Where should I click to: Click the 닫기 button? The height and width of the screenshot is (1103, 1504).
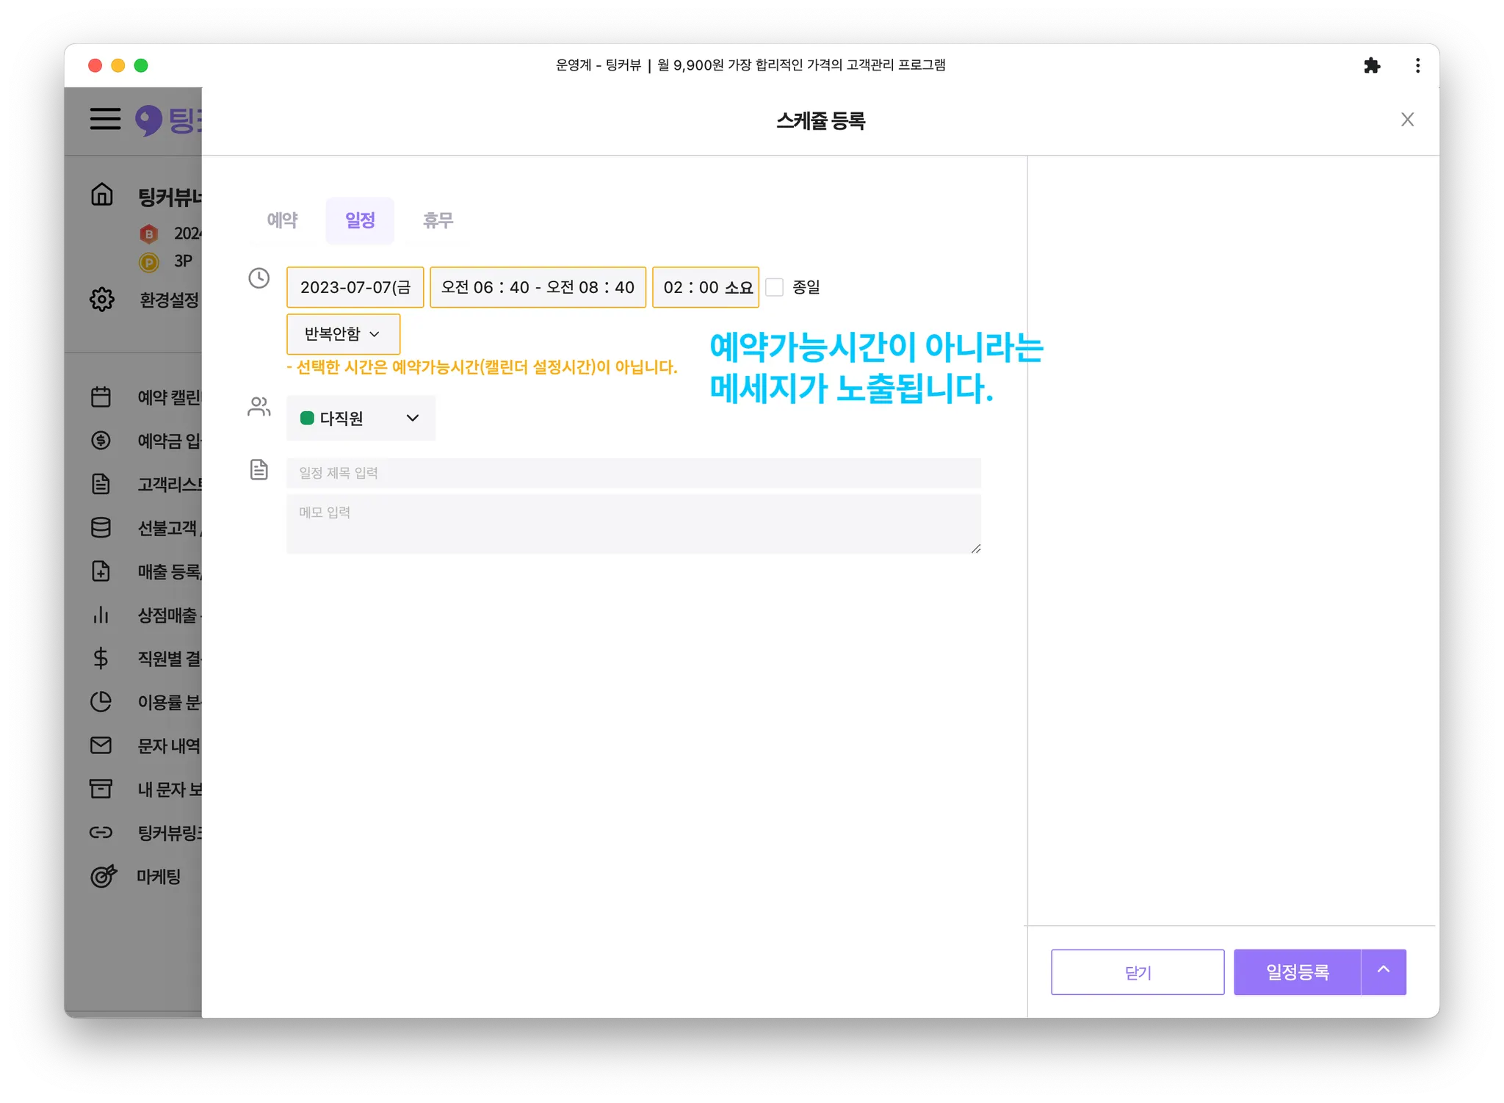[x=1137, y=972]
